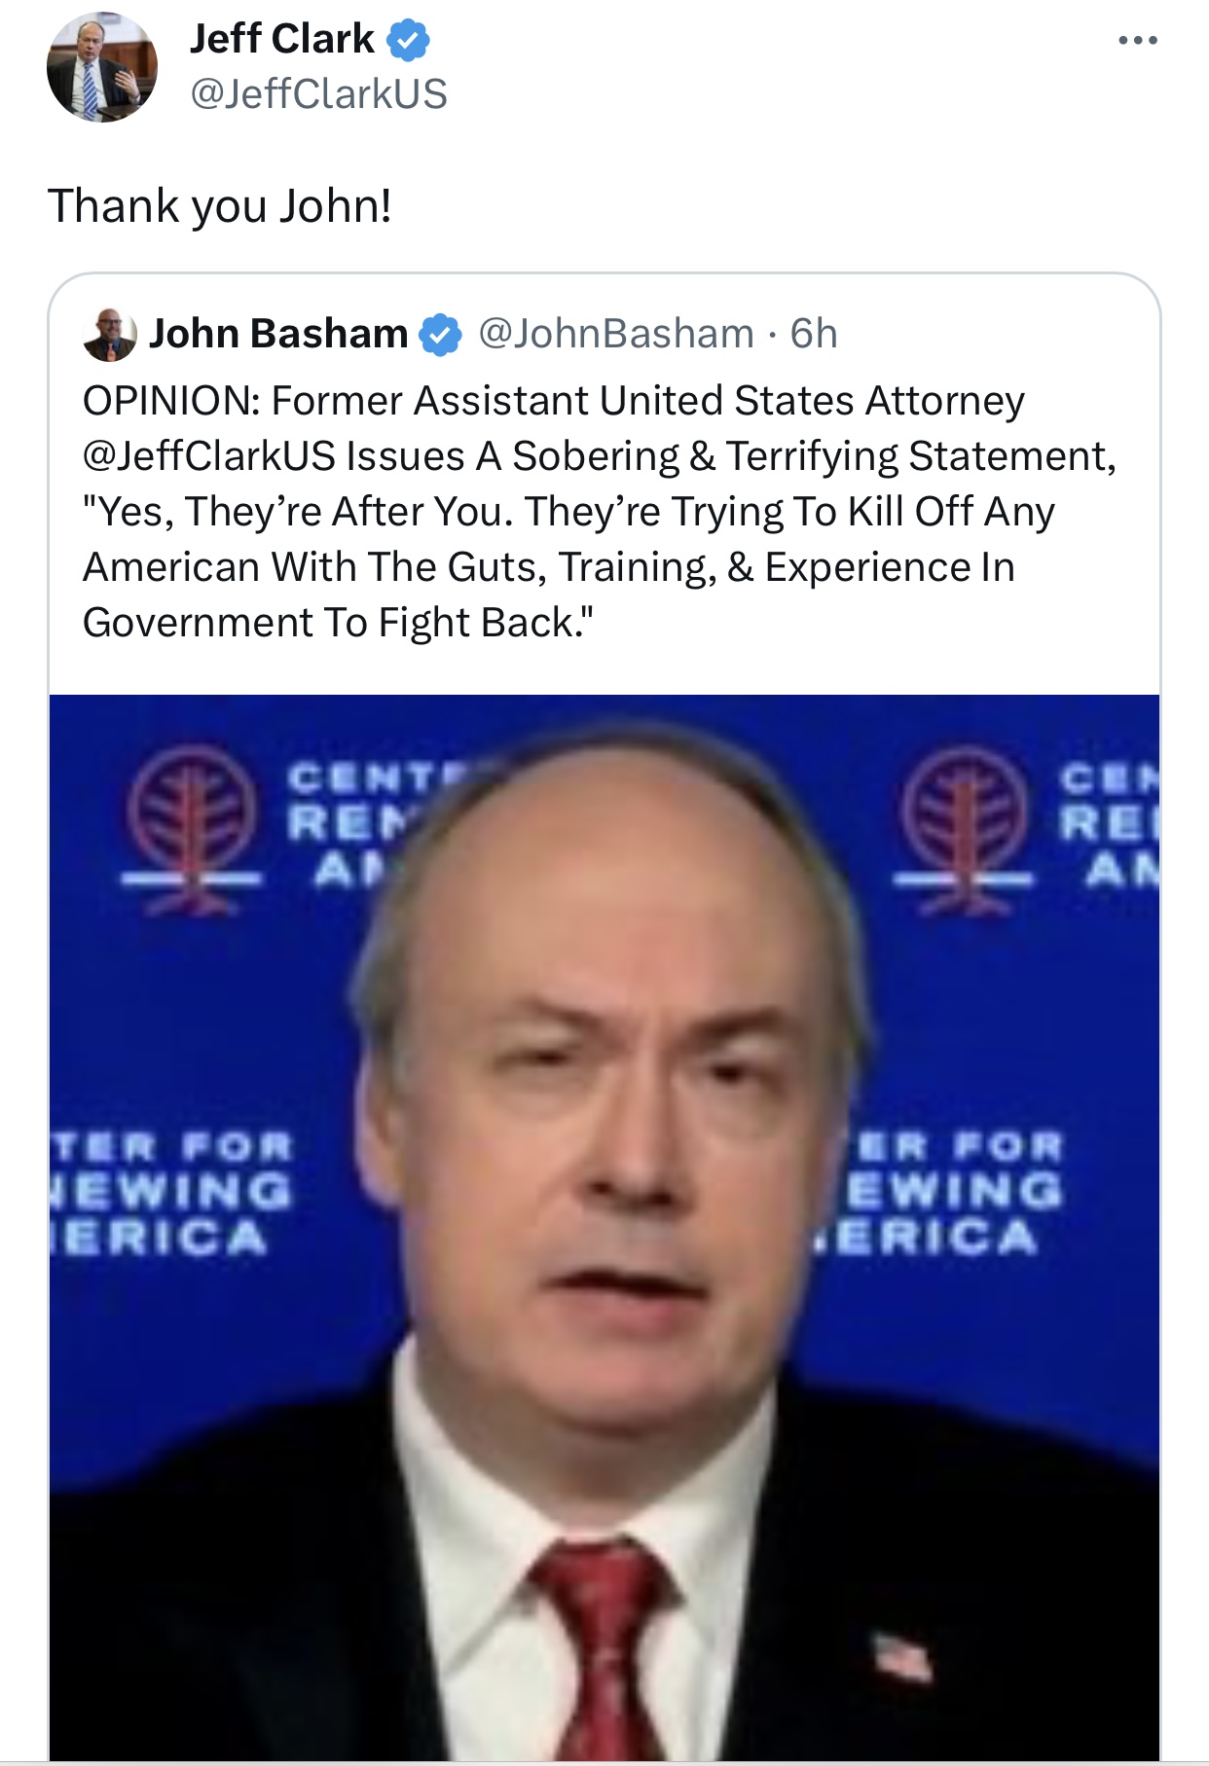The height and width of the screenshot is (1766, 1209).
Task: Open John Basham's display name
Action: point(278,334)
